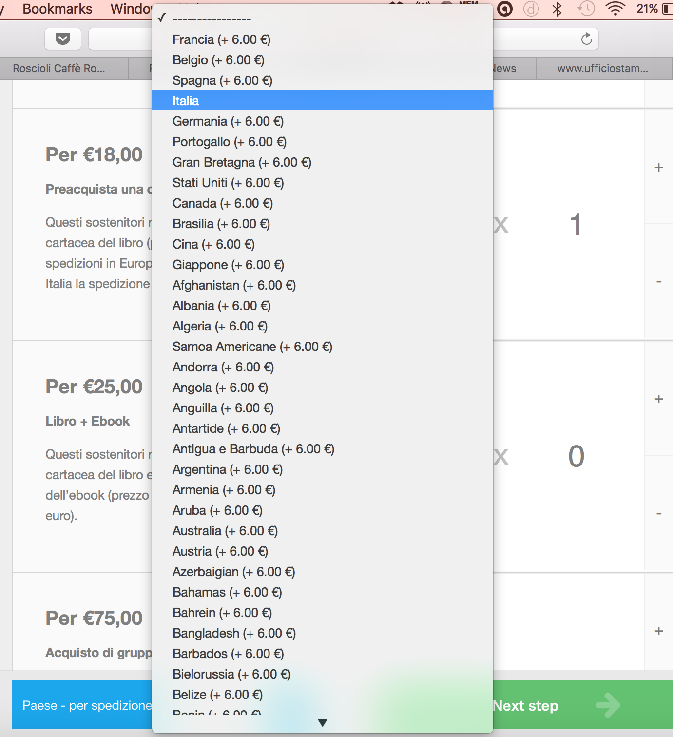Image resolution: width=673 pixels, height=737 pixels.
Task: Switch to the Roscioli Caffè tab
Action: coord(59,69)
